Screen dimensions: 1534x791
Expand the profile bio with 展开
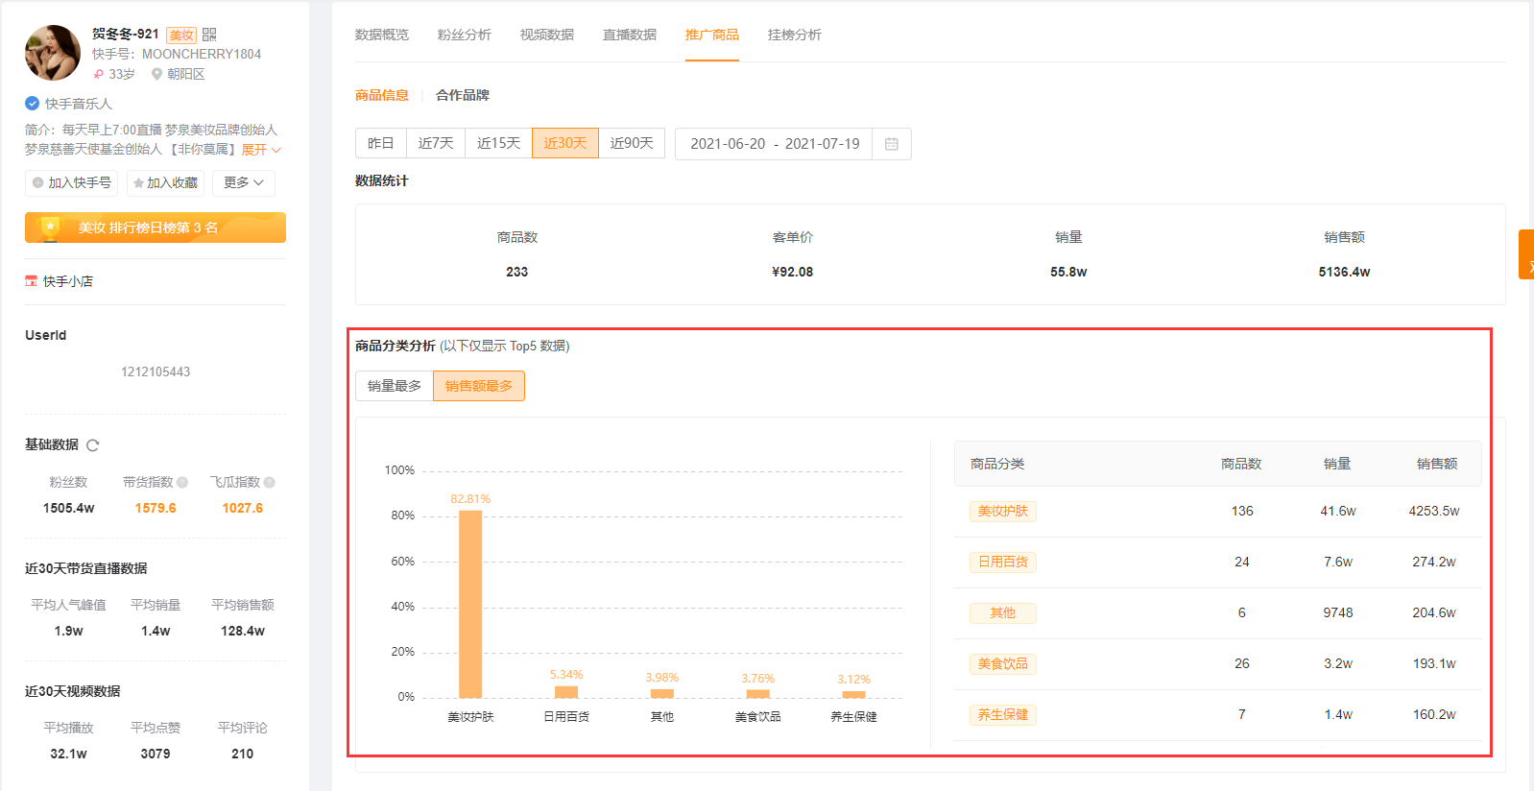[261, 150]
